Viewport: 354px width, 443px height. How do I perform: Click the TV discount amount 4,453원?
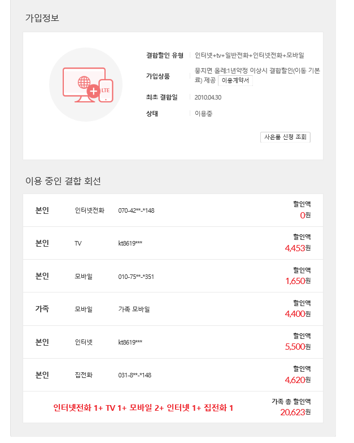pyautogui.click(x=298, y=248)
